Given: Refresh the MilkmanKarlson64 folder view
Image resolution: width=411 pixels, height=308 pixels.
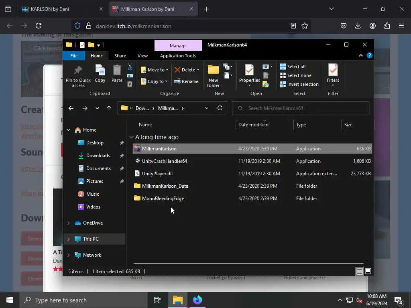Looking at the screenshot, I should (220, 108).
